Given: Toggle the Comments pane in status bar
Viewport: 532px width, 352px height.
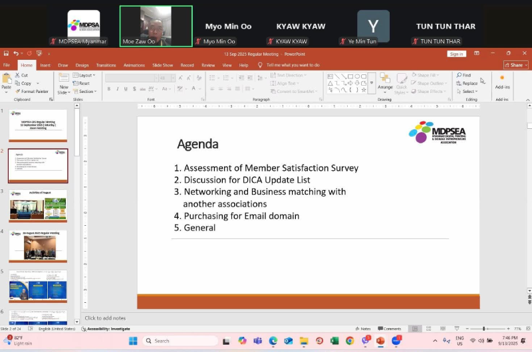Looking at the screenshot, I should click(x=392, y=329).
